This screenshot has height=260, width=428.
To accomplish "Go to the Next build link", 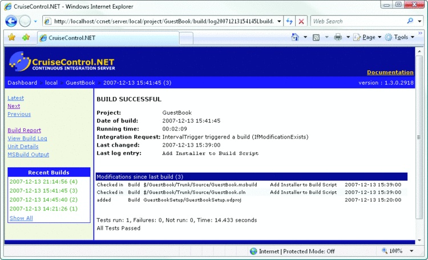I will 14,106.
